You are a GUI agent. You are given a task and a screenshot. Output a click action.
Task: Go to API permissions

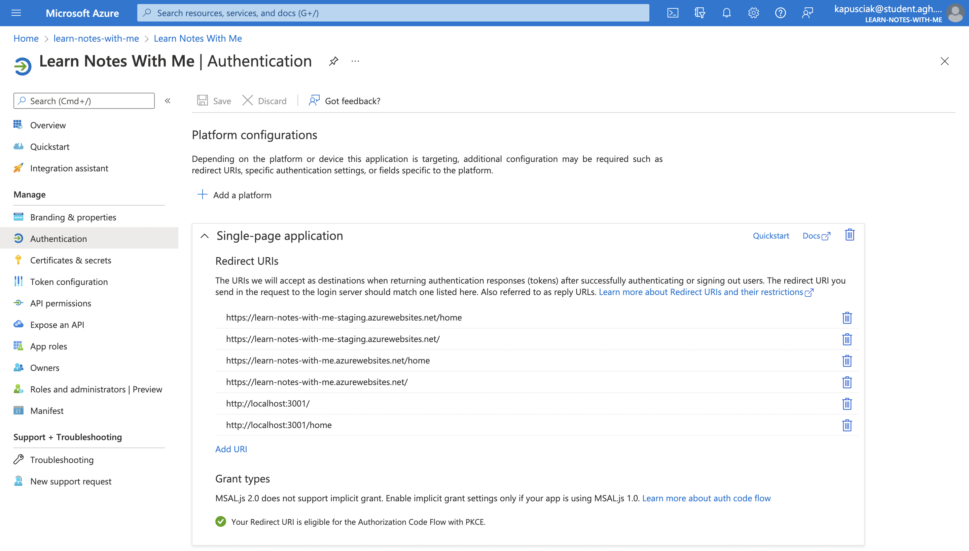pos(61,303)
